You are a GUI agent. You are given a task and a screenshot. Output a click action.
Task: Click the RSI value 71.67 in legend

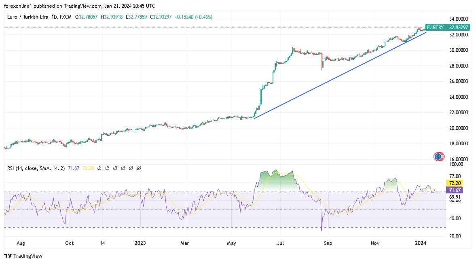[x=74, y=168]
